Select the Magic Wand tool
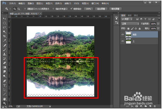Image resolution: width=162 pixels, height=109 pixels. (x=4, y=32)
